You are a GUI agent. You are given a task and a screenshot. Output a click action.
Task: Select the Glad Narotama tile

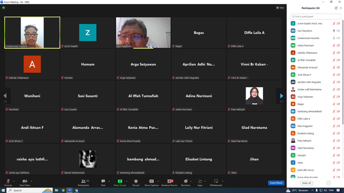[x=254, y=128]
